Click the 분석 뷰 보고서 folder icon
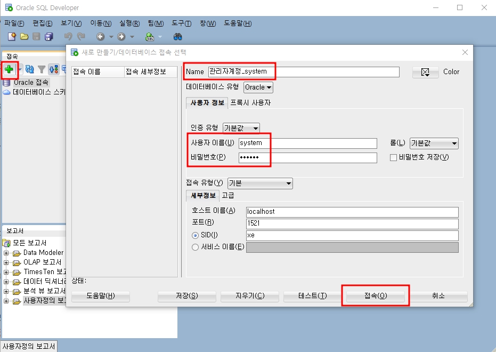496x352 pixels. pyautogui.click(x=17, y=292)
